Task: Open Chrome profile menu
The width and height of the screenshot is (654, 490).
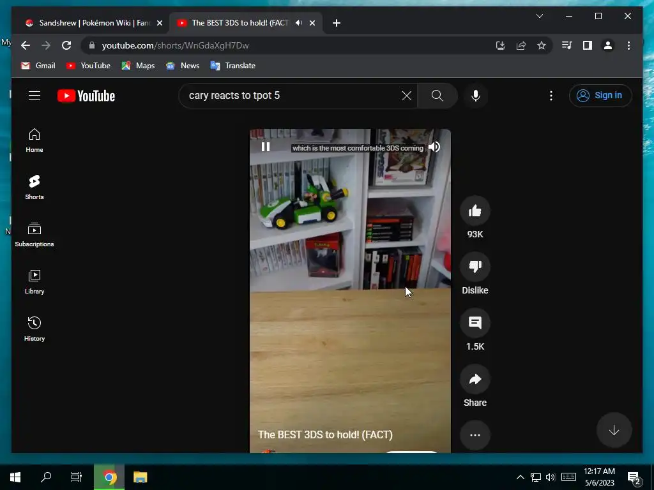Action: pyautogui.click(x=608, y=45)
